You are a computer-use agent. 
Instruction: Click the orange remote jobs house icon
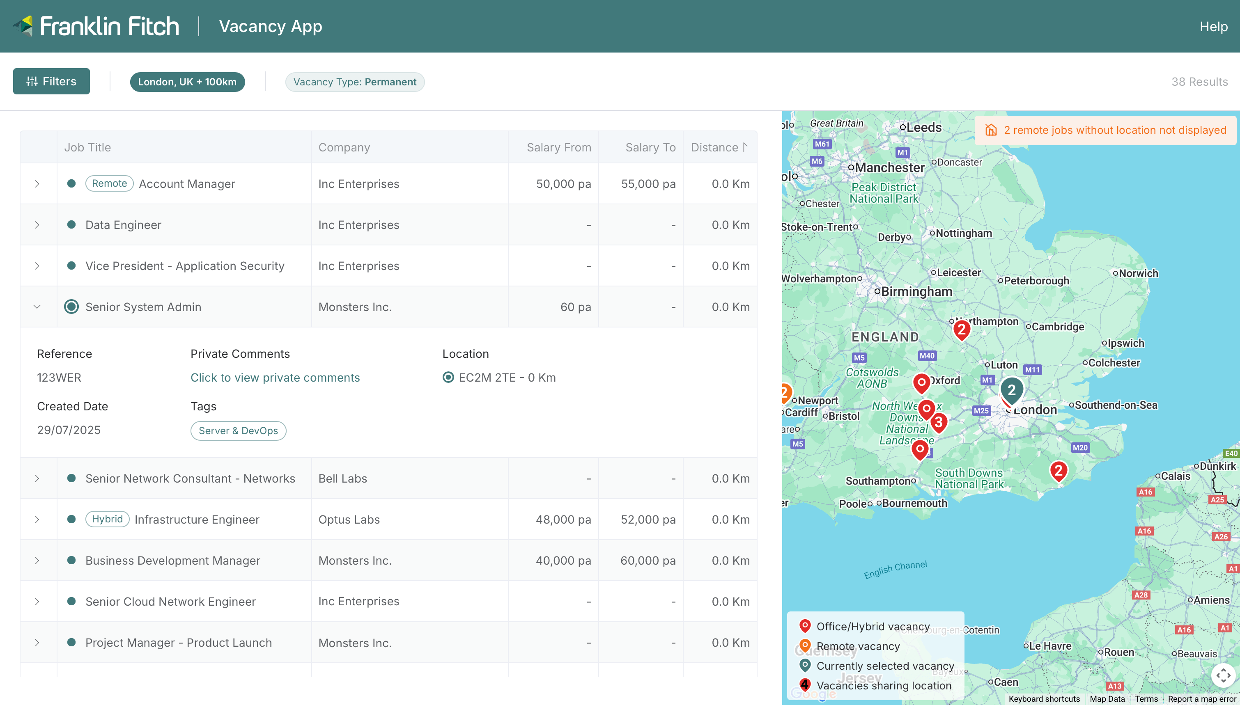click(991, 130)
